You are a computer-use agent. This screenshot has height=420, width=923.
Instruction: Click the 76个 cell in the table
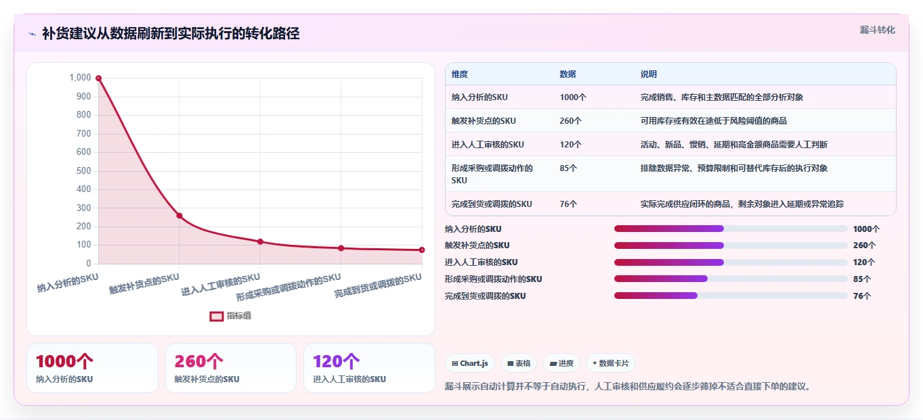(568, 204)
